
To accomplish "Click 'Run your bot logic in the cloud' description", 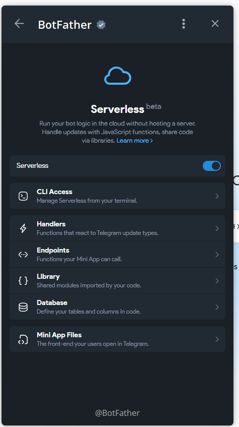I will click(117, 132).
